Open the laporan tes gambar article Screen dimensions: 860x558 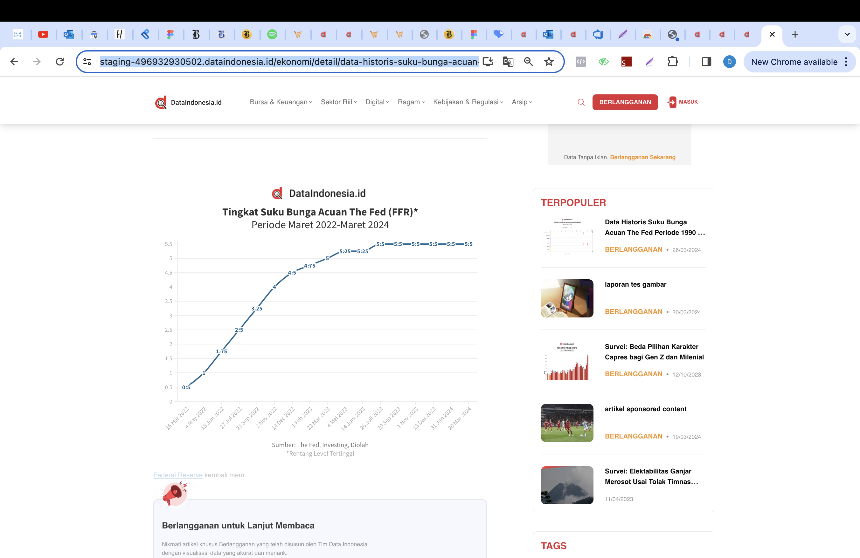point(635,284)
